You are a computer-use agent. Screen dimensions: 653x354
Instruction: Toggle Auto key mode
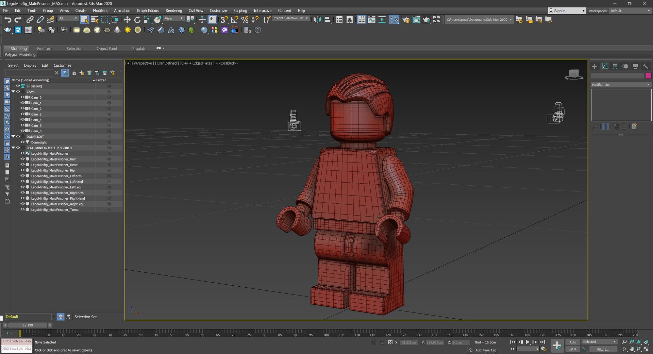(x=573, y=342)
